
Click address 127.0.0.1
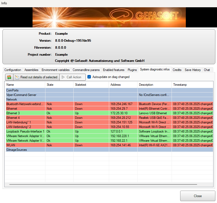(x=116, y=131)
